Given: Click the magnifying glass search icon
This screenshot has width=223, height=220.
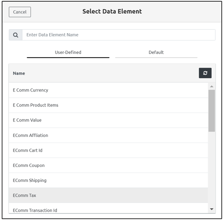Looking at the screenshot, I should 16,35.
